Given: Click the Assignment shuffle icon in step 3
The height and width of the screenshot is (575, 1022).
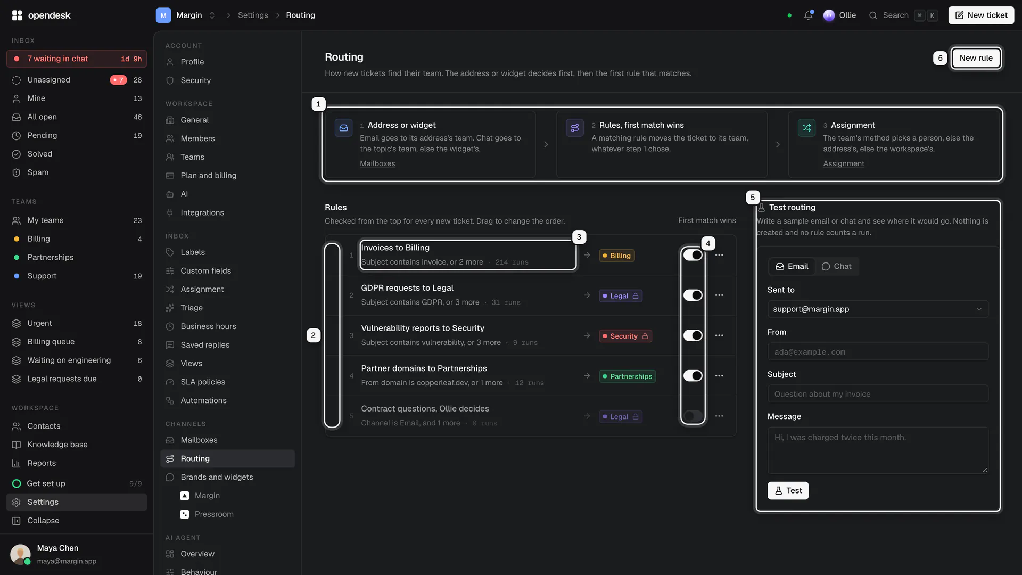Looking at the screenshot, I should [x=806, y=128].
